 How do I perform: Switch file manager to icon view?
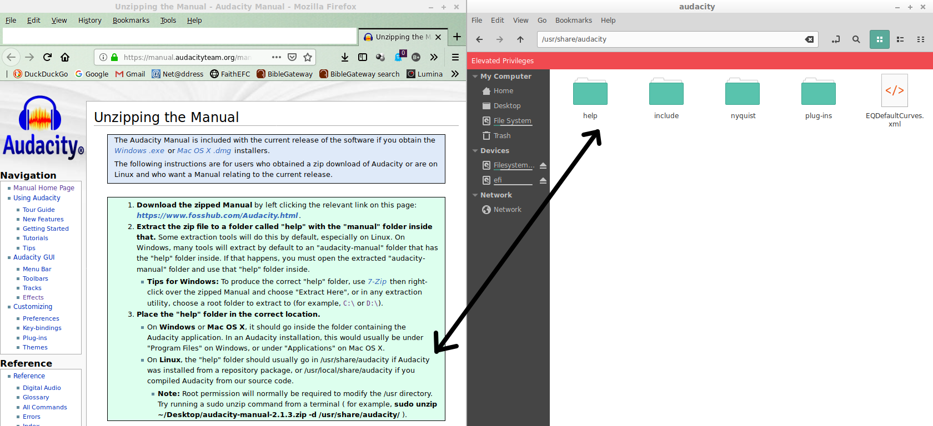coord(880,39)
